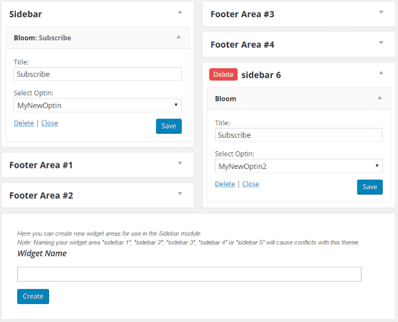Collapse the Bloom widget in sidebar 6
Image resolution: width=398 pixels, height=322 pixels.
coord(379,98)
